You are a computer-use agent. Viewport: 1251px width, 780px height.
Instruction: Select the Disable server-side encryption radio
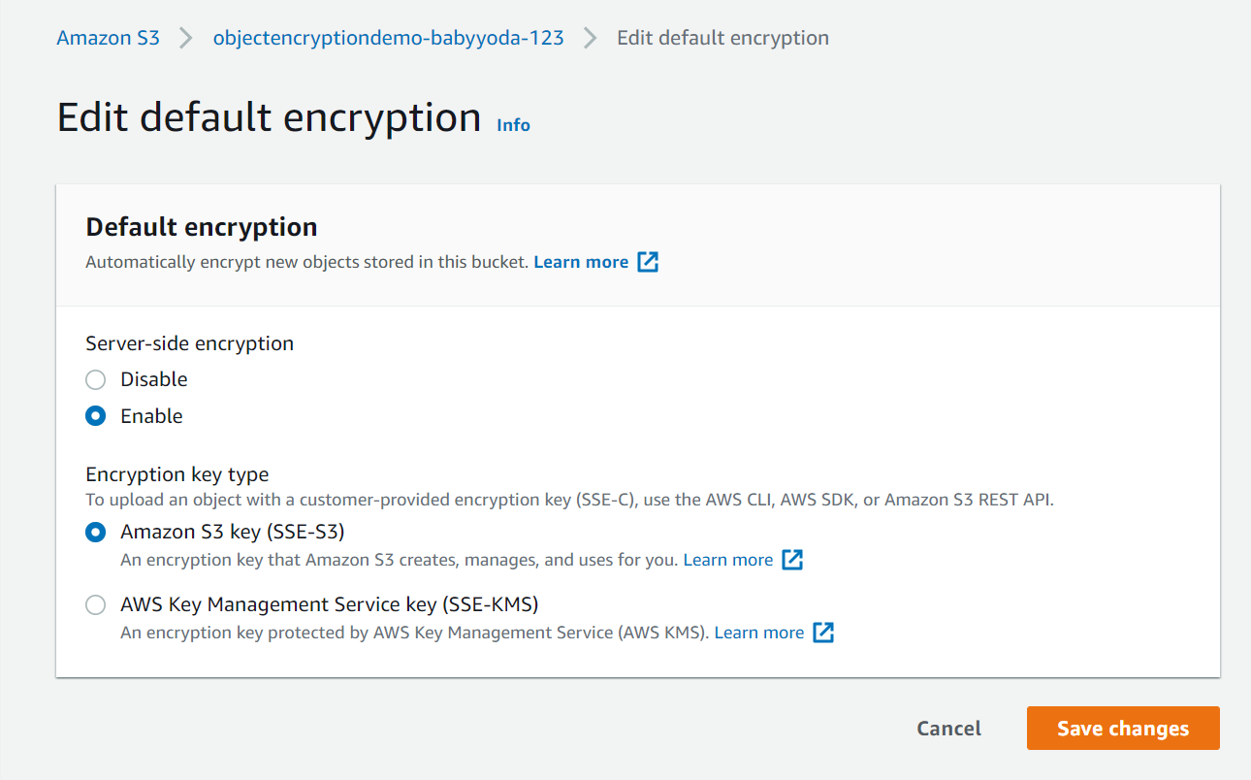[x=95, y=379]
